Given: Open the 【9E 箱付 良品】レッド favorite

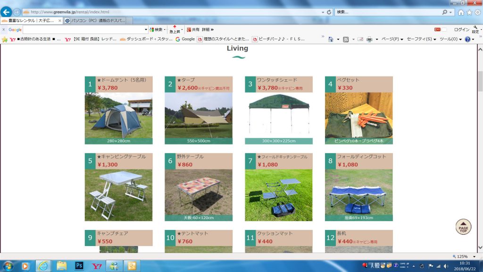Looking at the screenshot, I should [91, 39].
